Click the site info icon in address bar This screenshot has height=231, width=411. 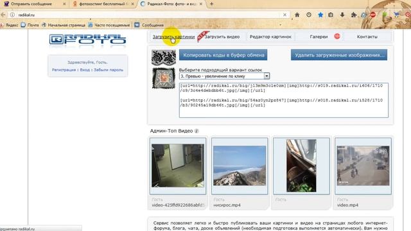tap(12, 15)
